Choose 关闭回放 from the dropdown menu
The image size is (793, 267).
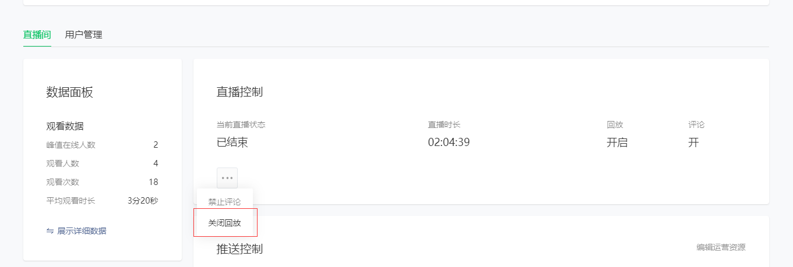point(225,223)
